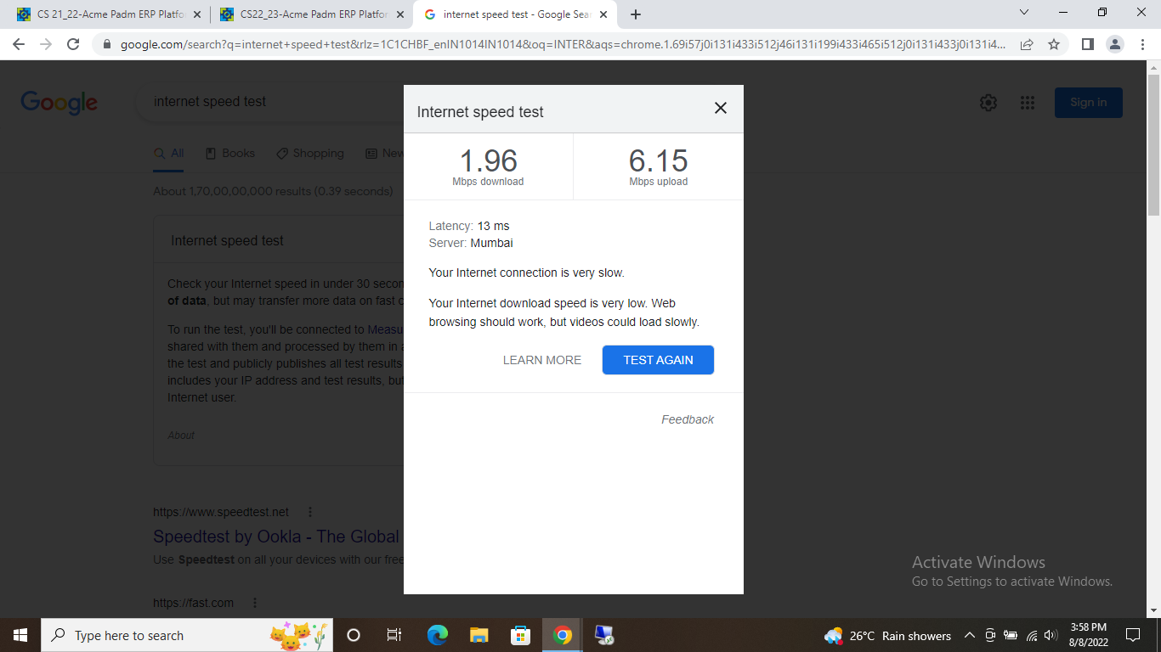Click the share page icon
Image resolution: width=1161 pixels, height=652 pixels.
click(1027, 44)
